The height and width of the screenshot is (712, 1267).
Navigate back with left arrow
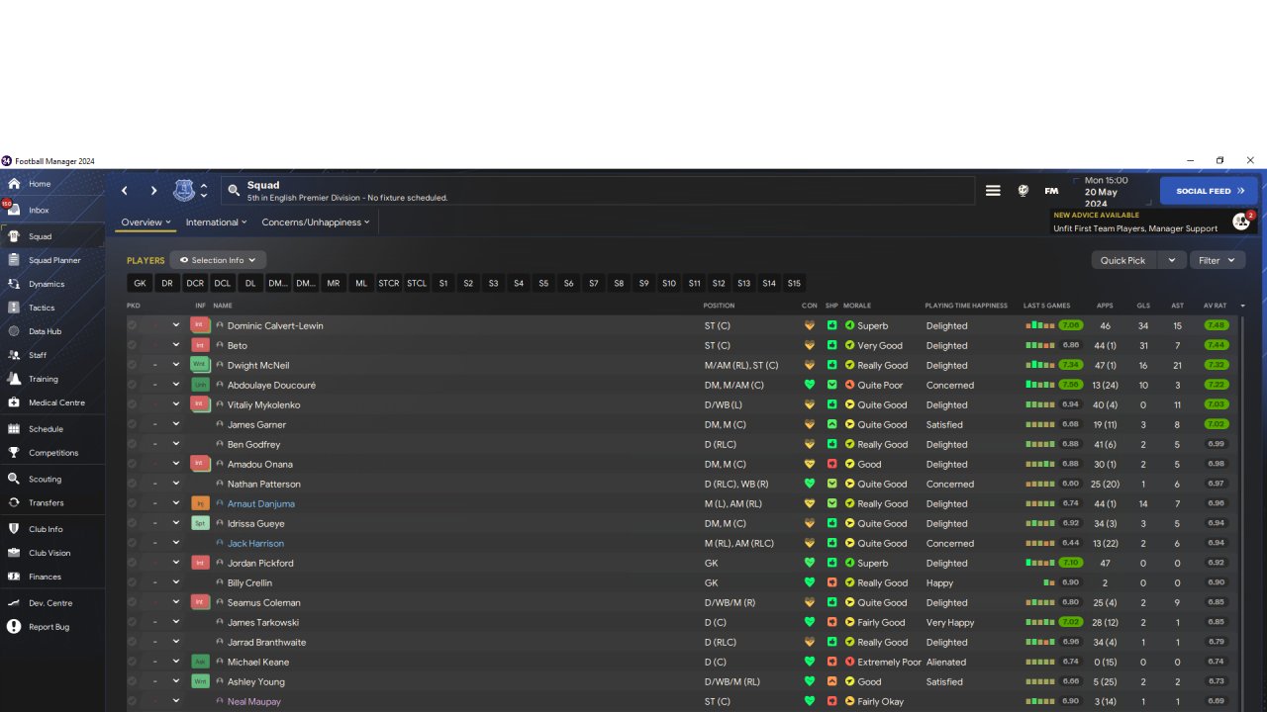[x=125, y=191]
